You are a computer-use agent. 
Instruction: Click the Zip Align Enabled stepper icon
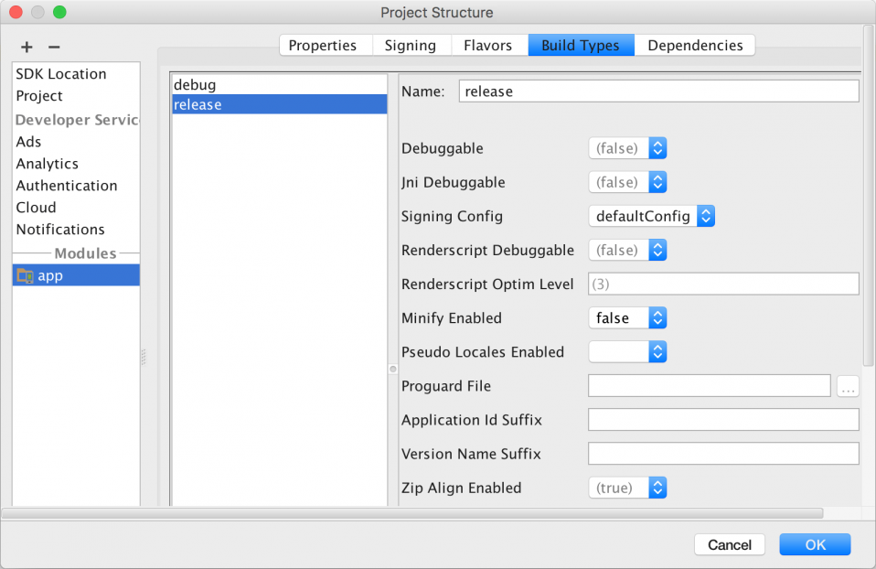[657, 488]
